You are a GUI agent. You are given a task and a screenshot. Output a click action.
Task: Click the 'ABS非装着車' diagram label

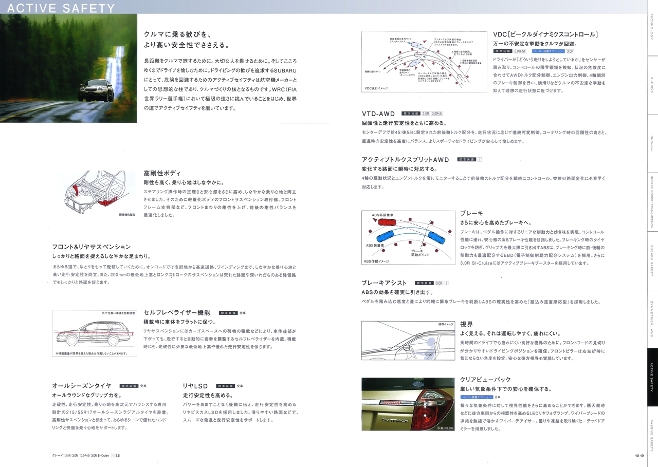(x=382, y=215)
